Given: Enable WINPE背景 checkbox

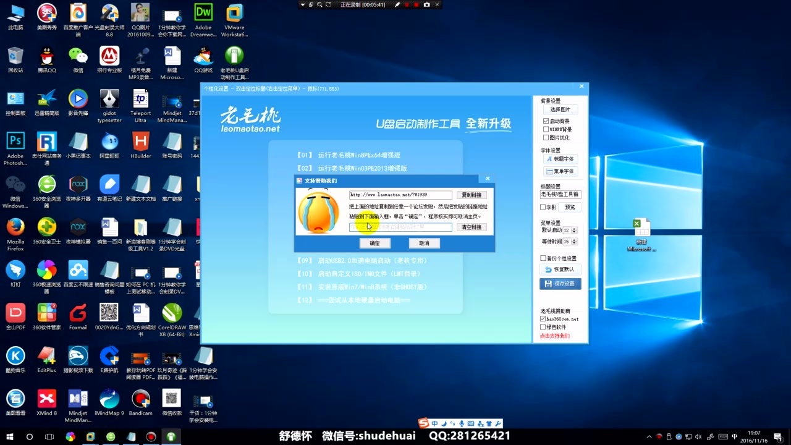Looking at the screenshot, I should point(546,129).
